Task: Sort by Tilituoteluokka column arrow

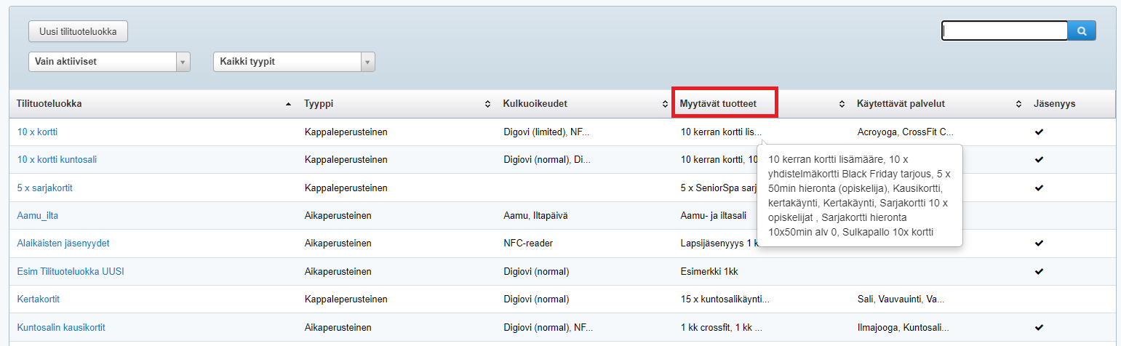Action: [x=290, y=105]
